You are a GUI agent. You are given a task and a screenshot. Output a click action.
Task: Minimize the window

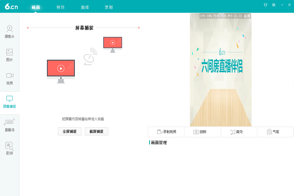[x=282, y=5]
